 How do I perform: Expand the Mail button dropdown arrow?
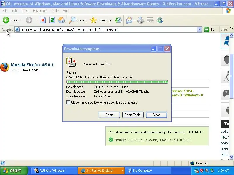click(x=134, y=20)
